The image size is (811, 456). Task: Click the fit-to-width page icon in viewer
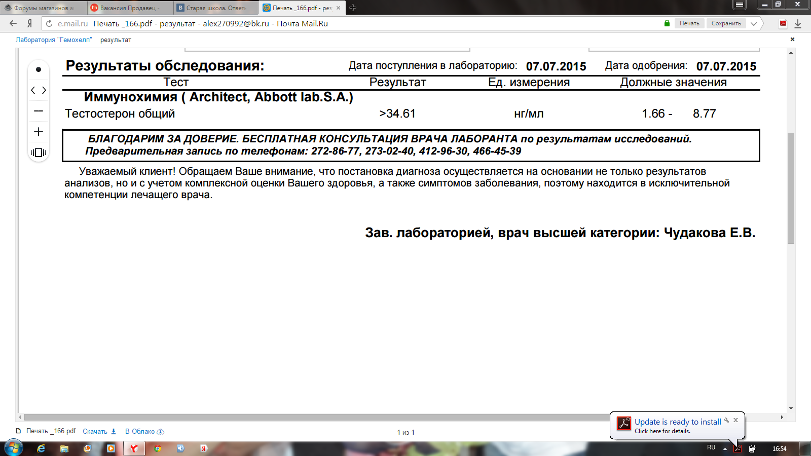(x=39, y=153)
